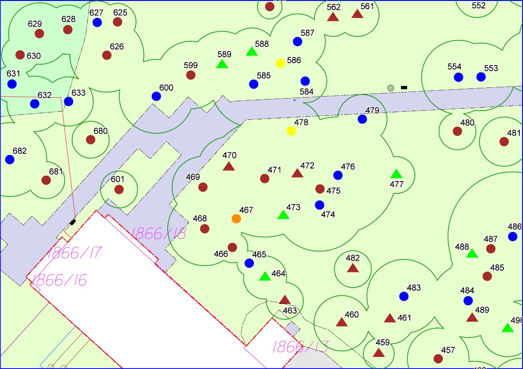The height and width of the screenshot is (369, 523).
Task: Click the green triangle marker labeled 488
Action: (x=472, y=254)
